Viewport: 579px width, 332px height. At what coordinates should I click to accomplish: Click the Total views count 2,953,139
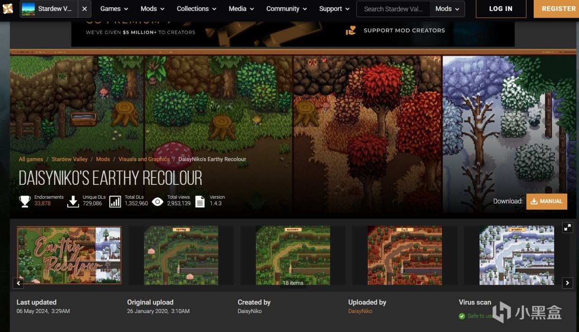(179, 204)
